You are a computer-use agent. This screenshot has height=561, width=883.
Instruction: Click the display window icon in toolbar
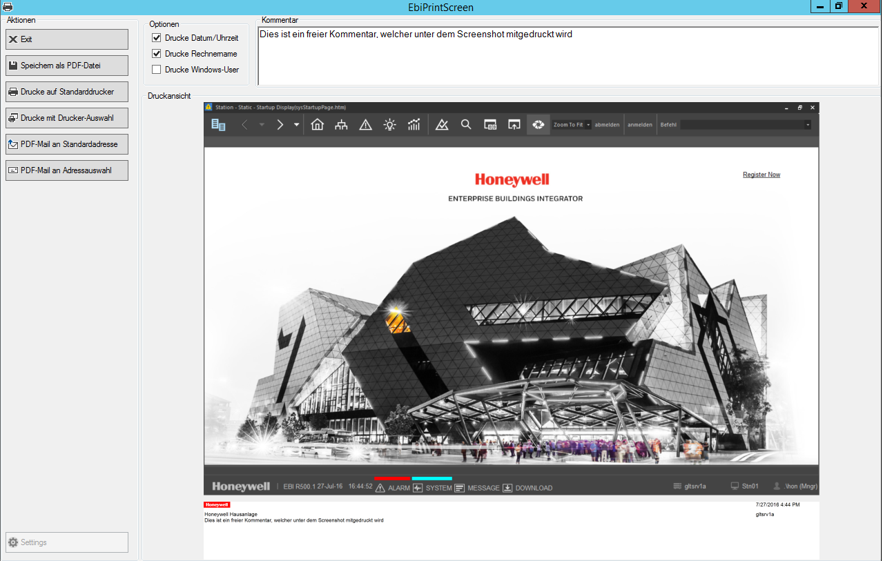pyautogui.click(x=490, y=125)
